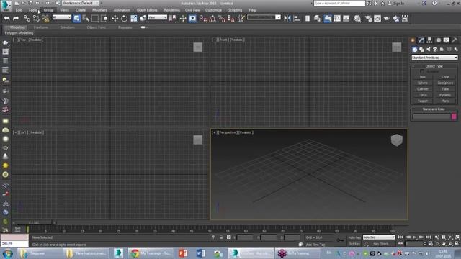Switch to Freeform ribbon tab
Viewport: 461px width, 259px height.
pos(41,27)
